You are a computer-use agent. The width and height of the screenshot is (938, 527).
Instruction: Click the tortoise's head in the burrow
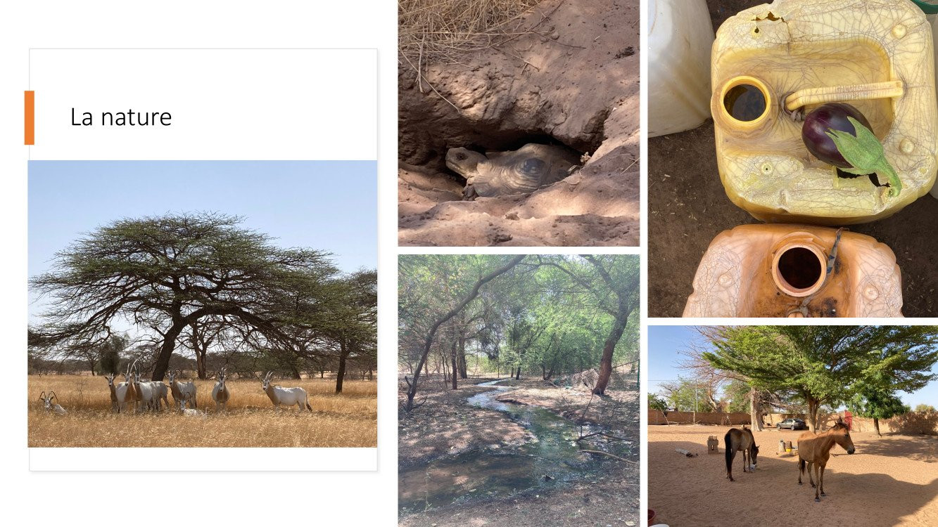(461, 161)
